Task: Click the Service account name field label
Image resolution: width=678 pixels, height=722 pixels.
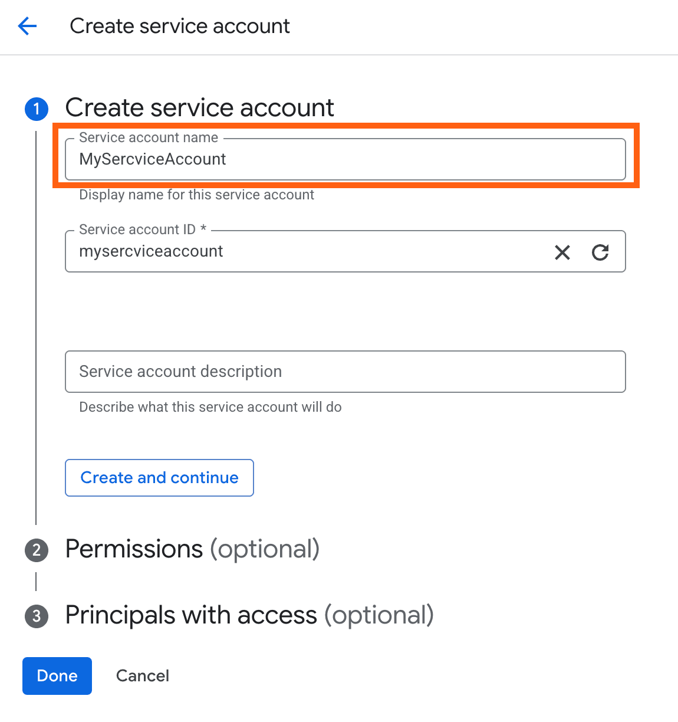Action: pos(148,137)
